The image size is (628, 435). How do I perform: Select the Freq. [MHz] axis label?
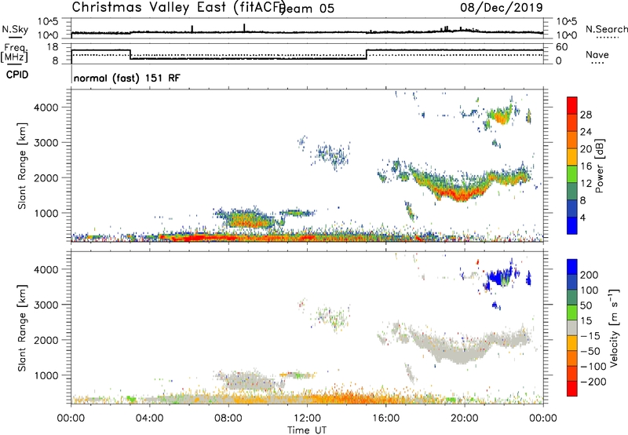[x=14, y=53]
